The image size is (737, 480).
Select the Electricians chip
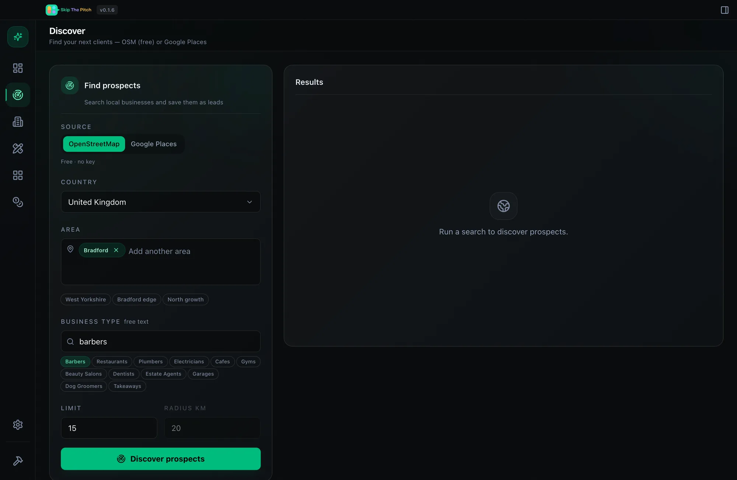tap(189, 362)
